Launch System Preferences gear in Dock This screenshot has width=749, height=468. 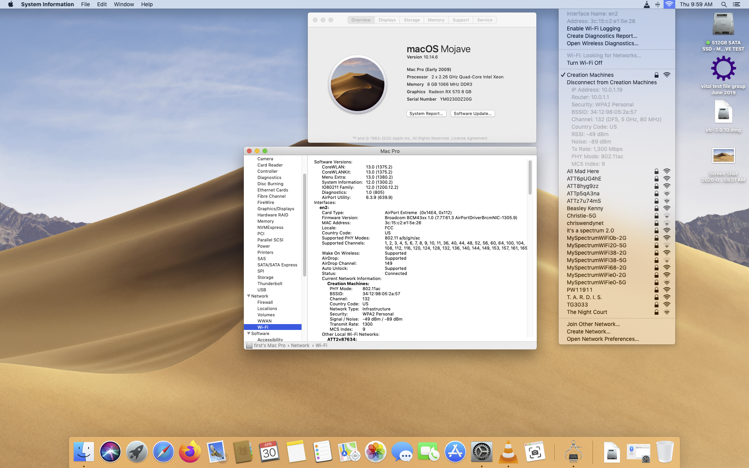coord(481,452)
